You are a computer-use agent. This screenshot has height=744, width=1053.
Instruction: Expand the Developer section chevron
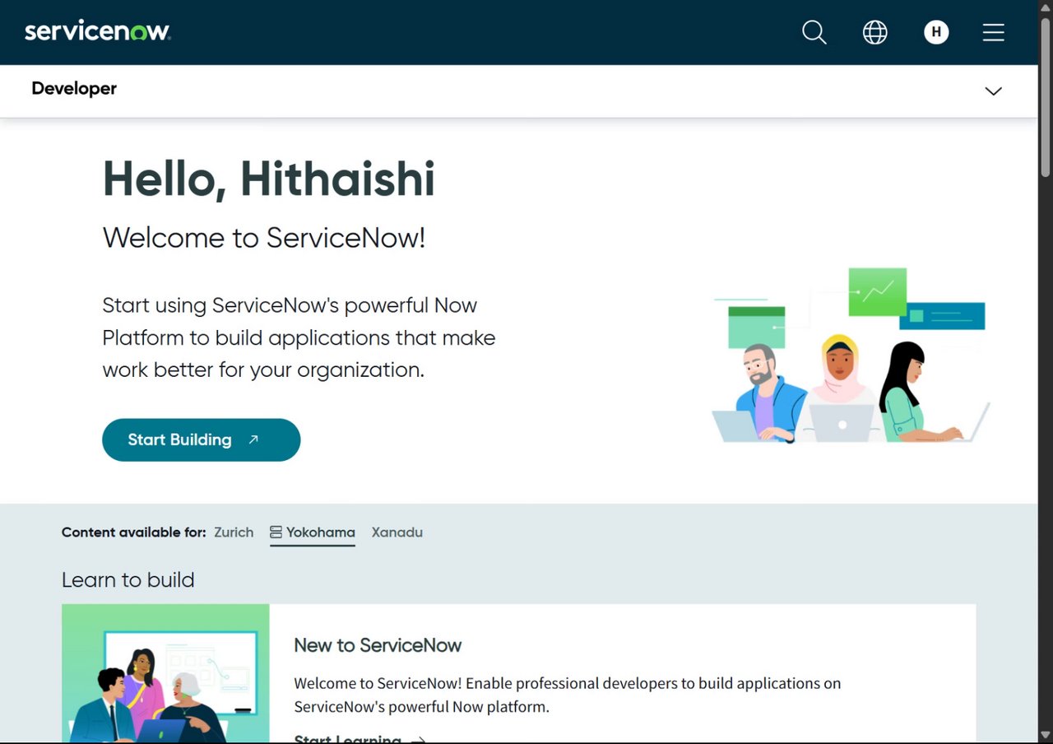994,91
